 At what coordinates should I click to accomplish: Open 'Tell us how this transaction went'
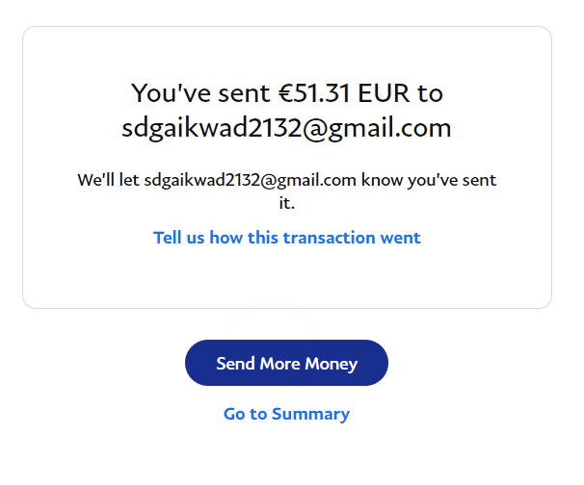click(x=286, y=238)
